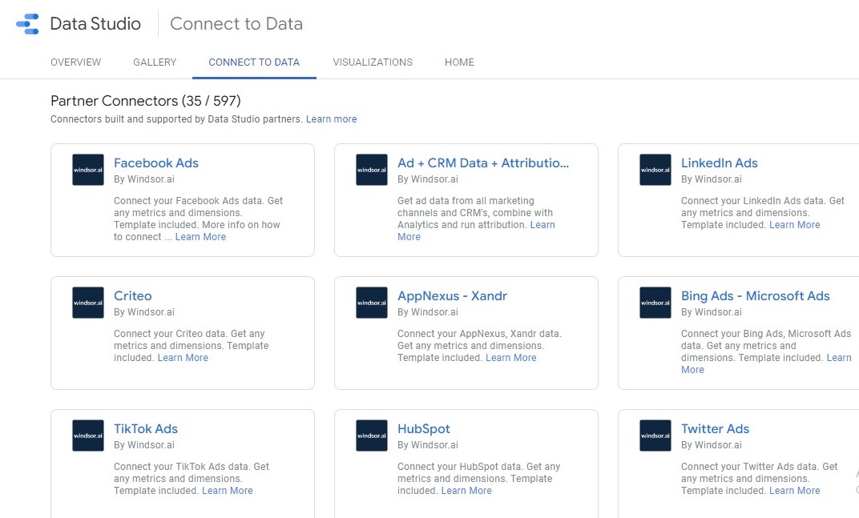This screenshot has width=859, height=518.
Task: Switch to the Gallery tab
Action: pyautogui.click(x=155, y=62)
